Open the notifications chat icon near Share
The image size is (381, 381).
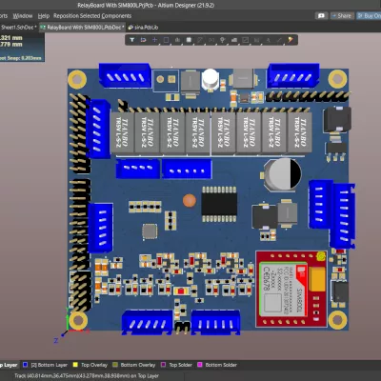[x=321, y=15]
